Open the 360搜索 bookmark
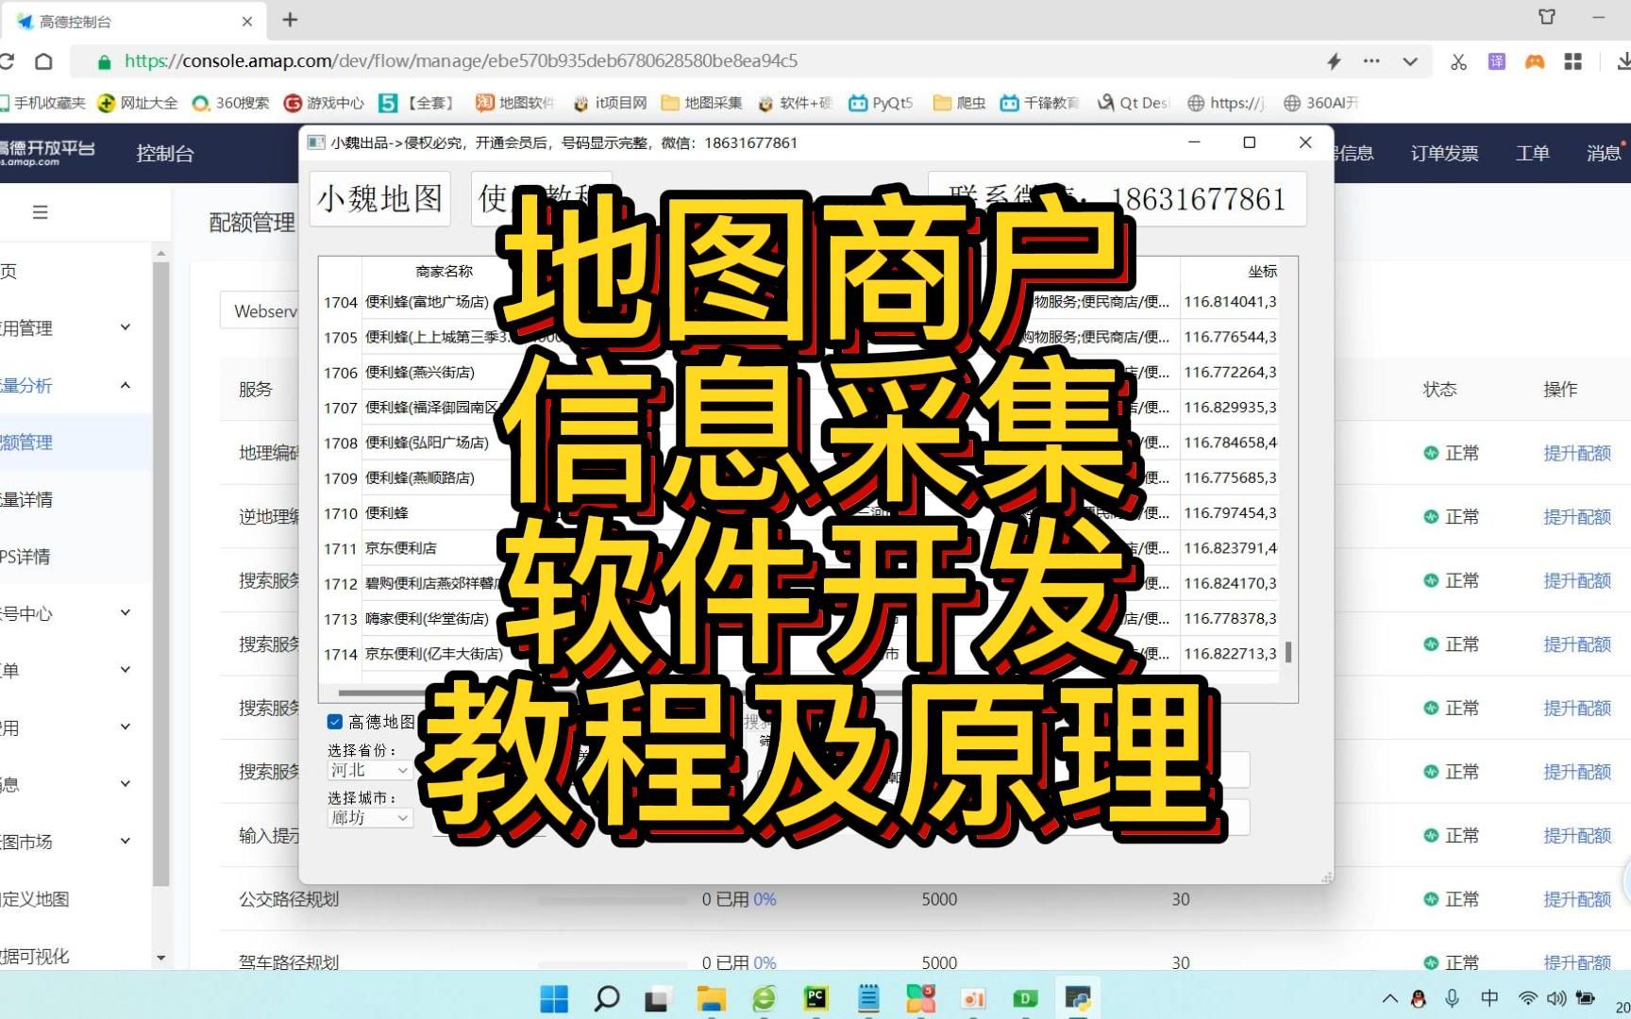Image resolution: width=1631 pixels, height=1019 pixels. (230, 103)
